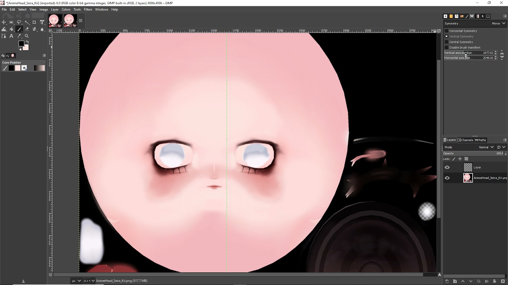Duplicate the selected layer

[479, 281]
